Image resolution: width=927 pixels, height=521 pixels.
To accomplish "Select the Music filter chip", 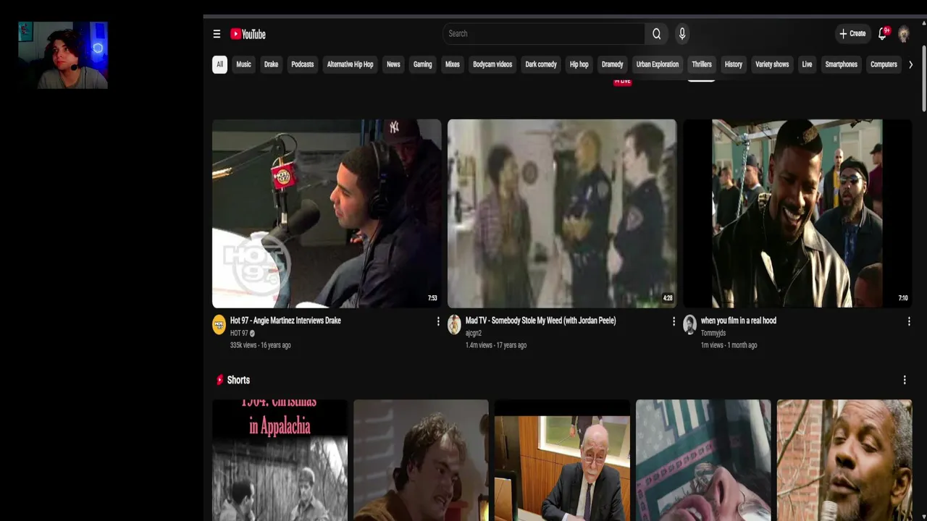I will pos(243,64).
